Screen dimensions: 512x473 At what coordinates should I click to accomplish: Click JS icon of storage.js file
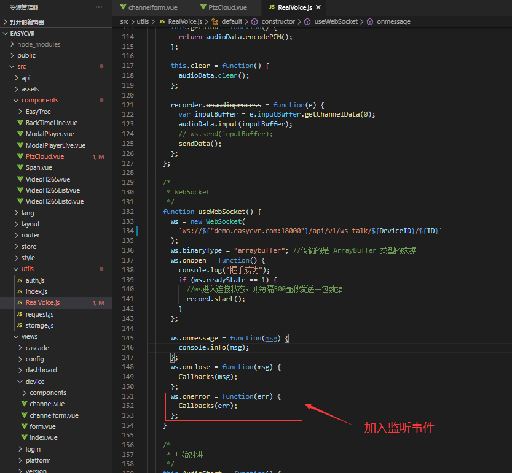click(20, 325)
